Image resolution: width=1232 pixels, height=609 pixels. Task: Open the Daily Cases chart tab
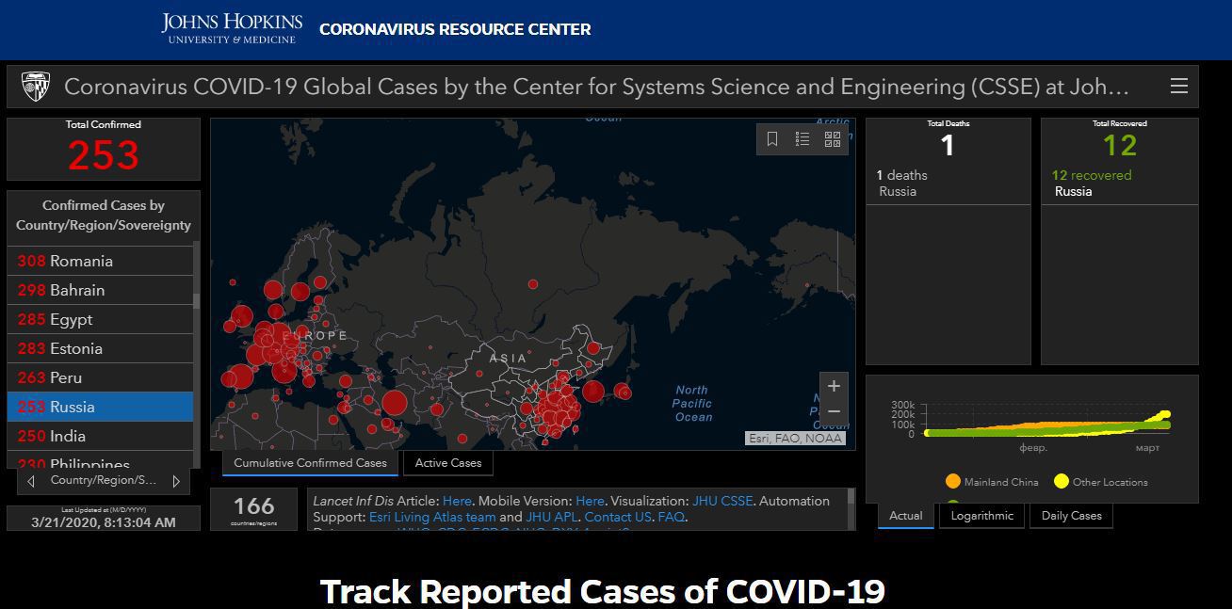[1071, 516]
